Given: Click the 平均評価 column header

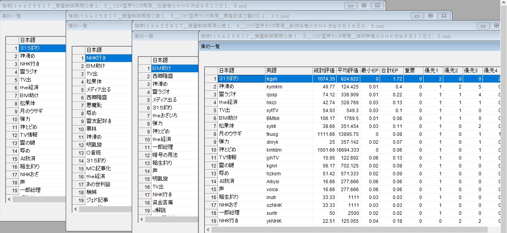Looking at the screenshot, I should (x=348, y=71).
